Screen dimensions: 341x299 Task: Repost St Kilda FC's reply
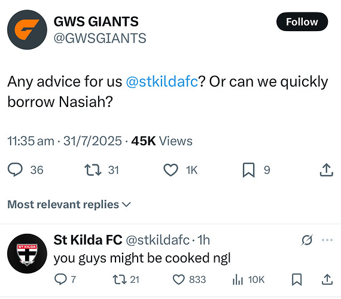120,279
